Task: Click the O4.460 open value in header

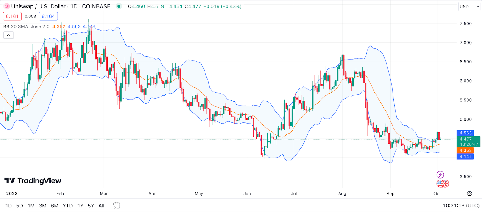Action: [136, 6]
